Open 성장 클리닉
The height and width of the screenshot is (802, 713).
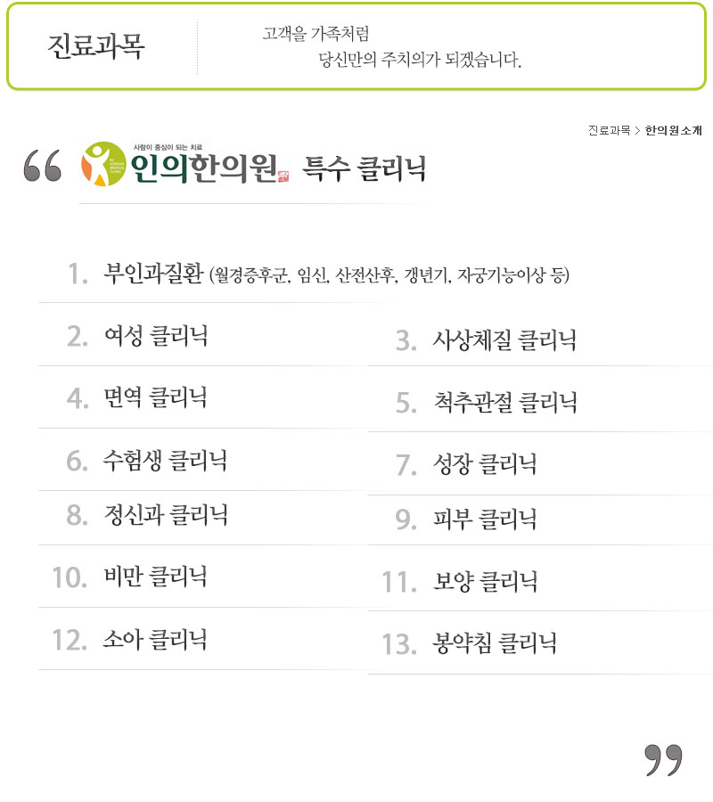point(484,464)
